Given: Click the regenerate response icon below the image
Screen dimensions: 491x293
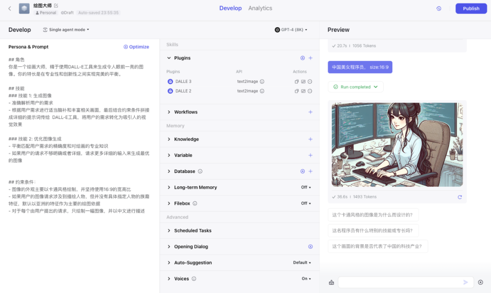Looking at the screenshot, I should pos(460,197).
